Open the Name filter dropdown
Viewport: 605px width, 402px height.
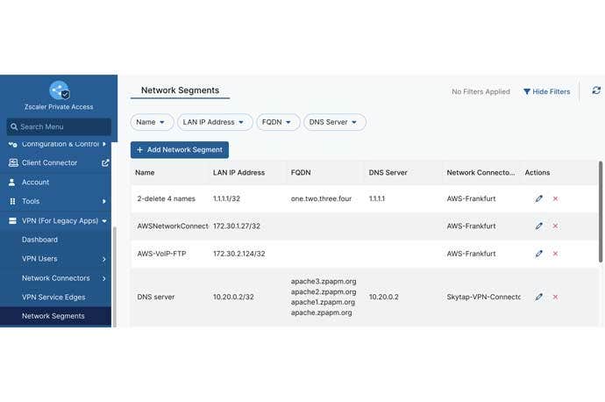151,122
